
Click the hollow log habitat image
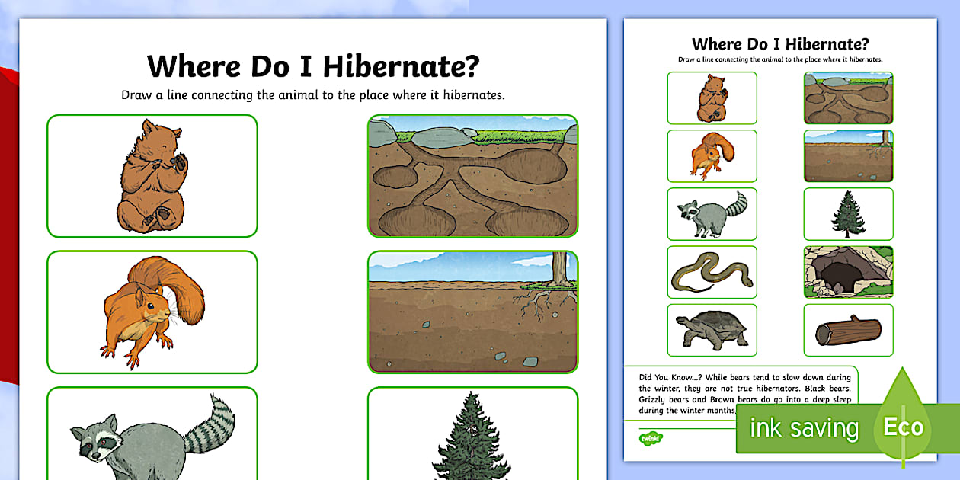tap(847, 330)
